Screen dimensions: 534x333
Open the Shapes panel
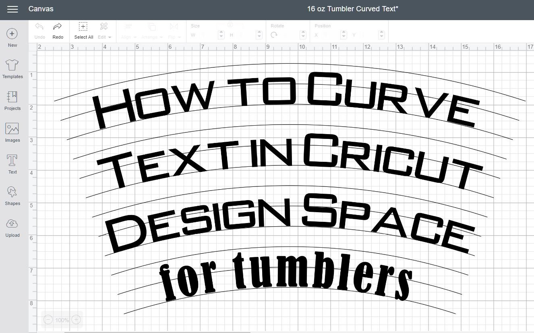12,196
